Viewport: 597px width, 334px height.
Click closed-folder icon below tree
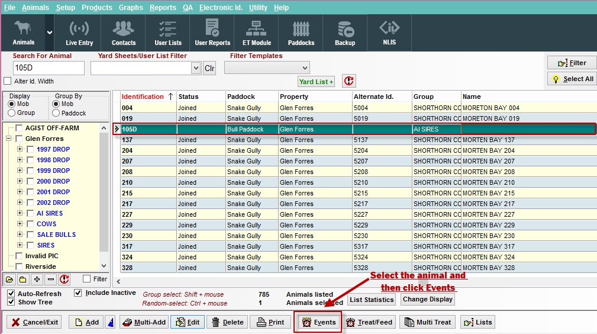tap(23, 280)
